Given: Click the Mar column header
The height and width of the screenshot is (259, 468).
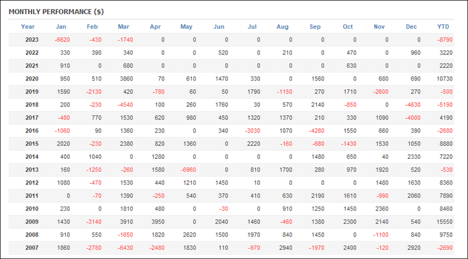Looking at the screenshot, I should 124,26.
